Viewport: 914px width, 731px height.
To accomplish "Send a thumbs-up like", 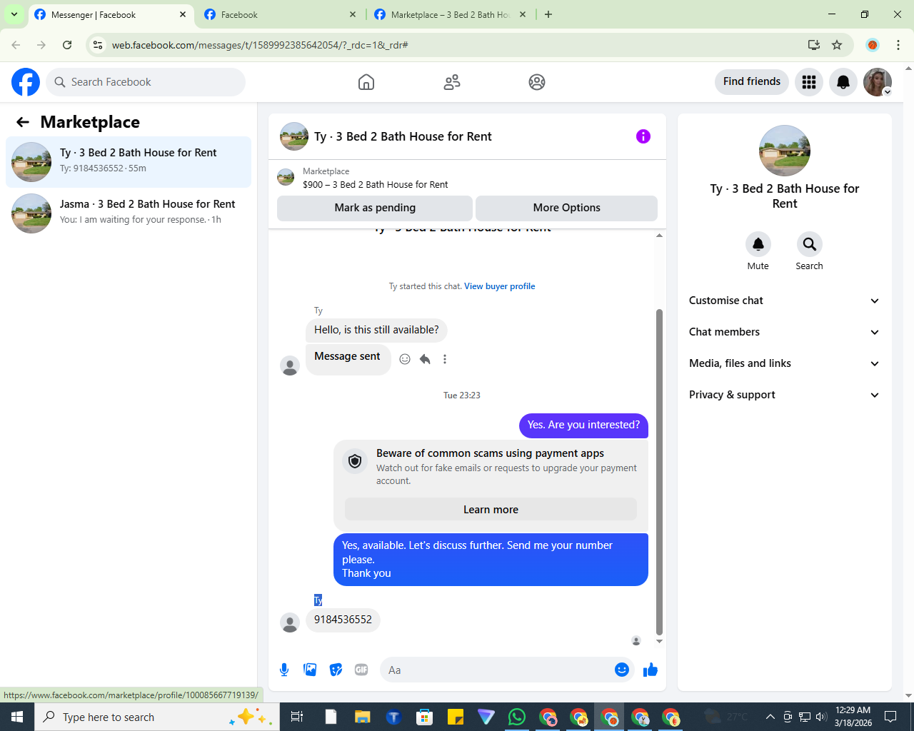I will pyautogui.click(x=651, y=670).
